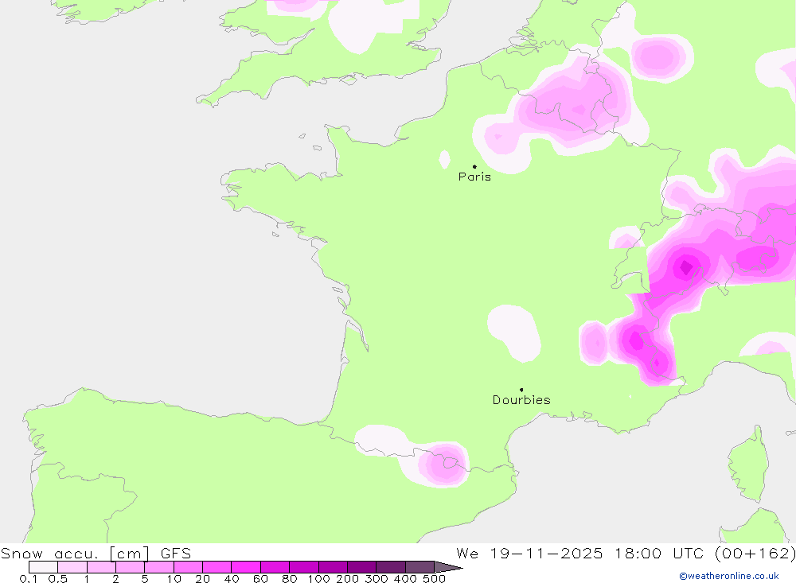Click the '500' legend scale value
This screenshot has height=583, width=796.
[x=434, y=579]
